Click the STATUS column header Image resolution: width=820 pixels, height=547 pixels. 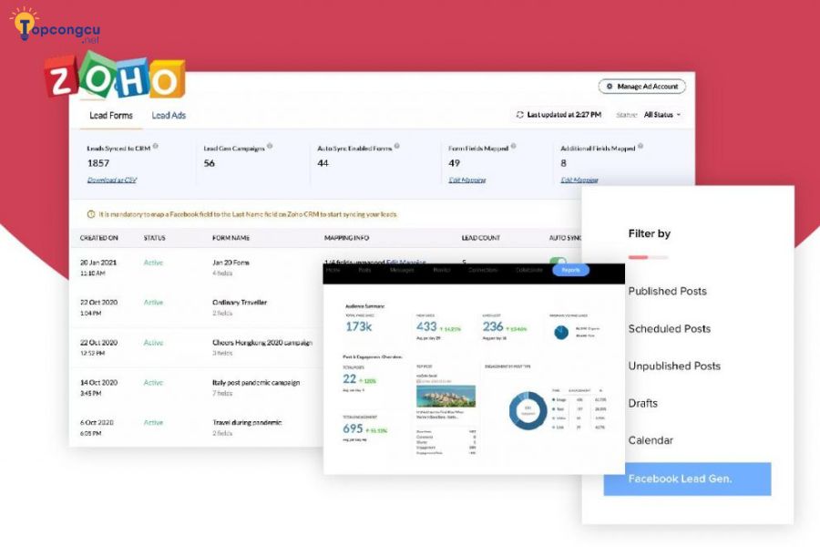[x=154, y=238]
